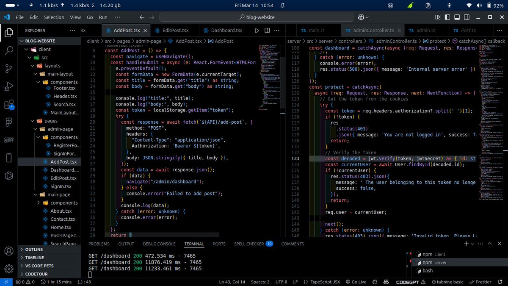Open the launch profile dropdown beside plus
508x286 pixels.
472,244
